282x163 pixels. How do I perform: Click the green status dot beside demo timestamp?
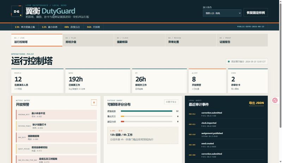pos(228,61)
